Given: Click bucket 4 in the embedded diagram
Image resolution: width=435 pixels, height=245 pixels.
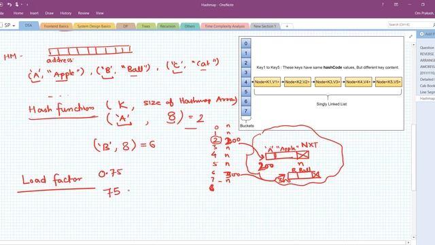Looking at the screenshot, I should (x=246, y=82).
